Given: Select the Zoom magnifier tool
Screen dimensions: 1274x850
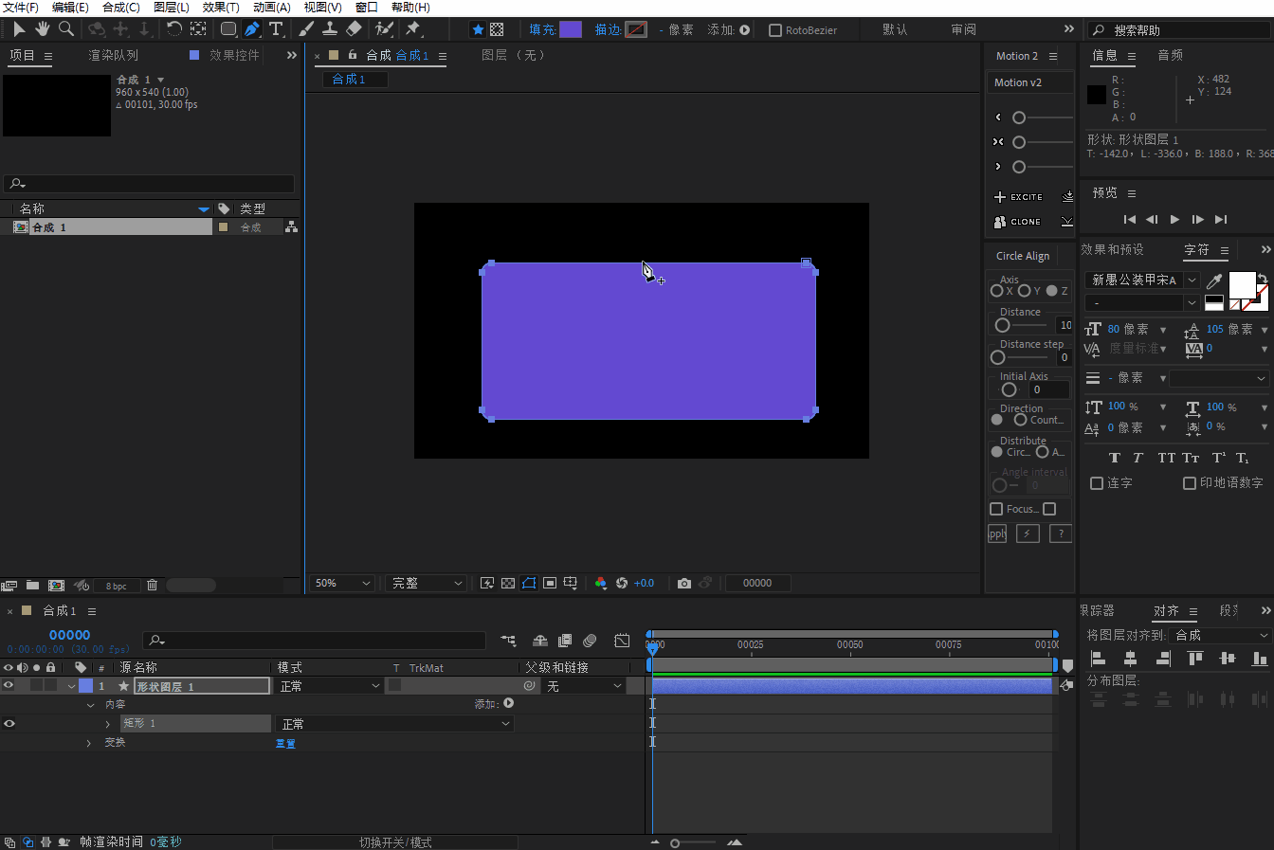Looking at the screenshot, I should coord(65,29).
